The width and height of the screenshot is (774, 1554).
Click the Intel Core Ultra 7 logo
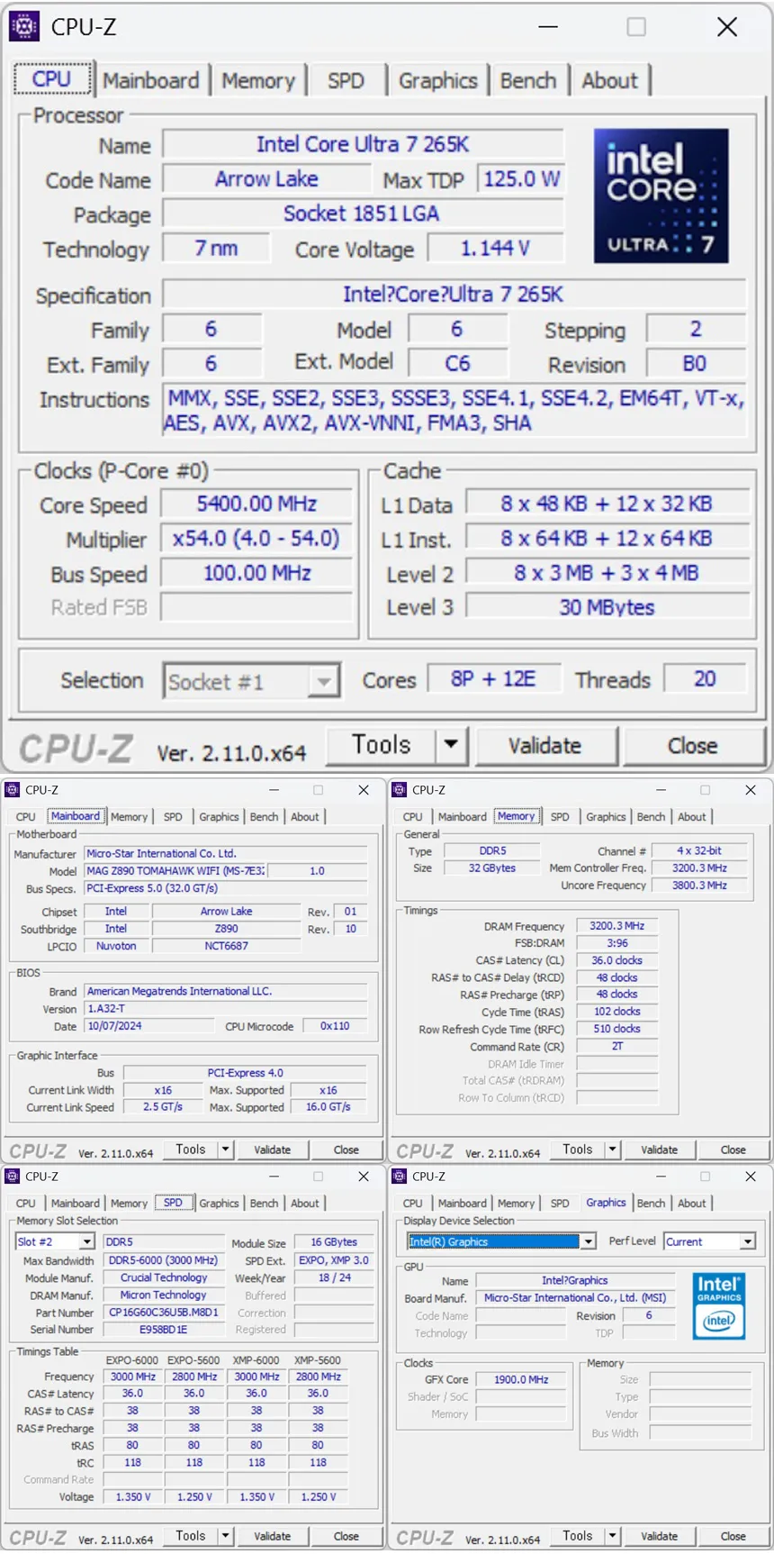661,195
